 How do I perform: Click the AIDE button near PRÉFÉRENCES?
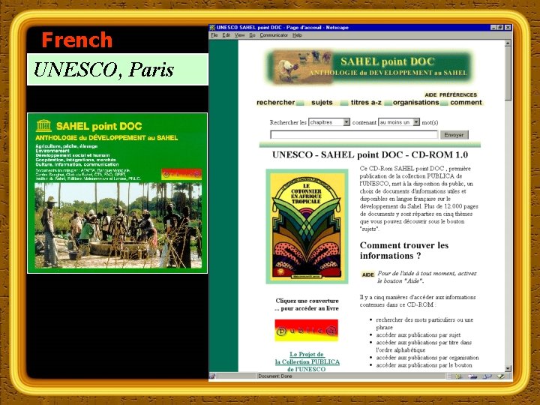pos(430,94)
